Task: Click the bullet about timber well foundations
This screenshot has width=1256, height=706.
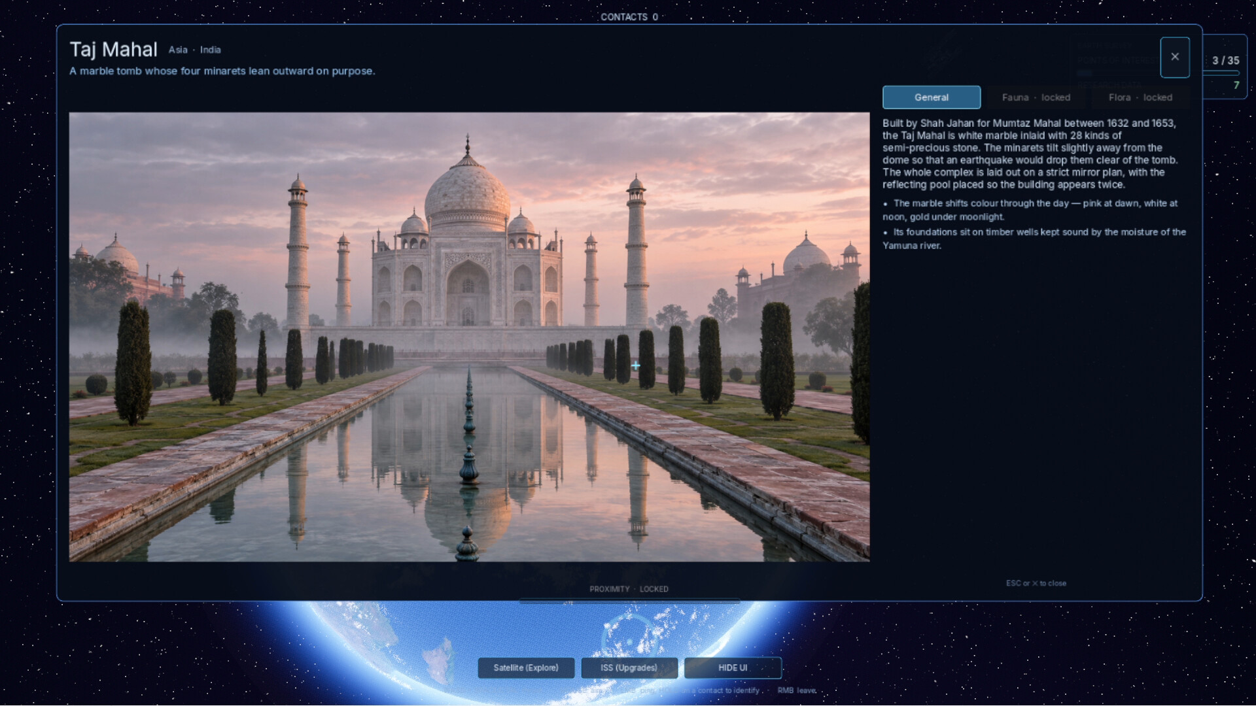Action: (x=1034, y=239)
